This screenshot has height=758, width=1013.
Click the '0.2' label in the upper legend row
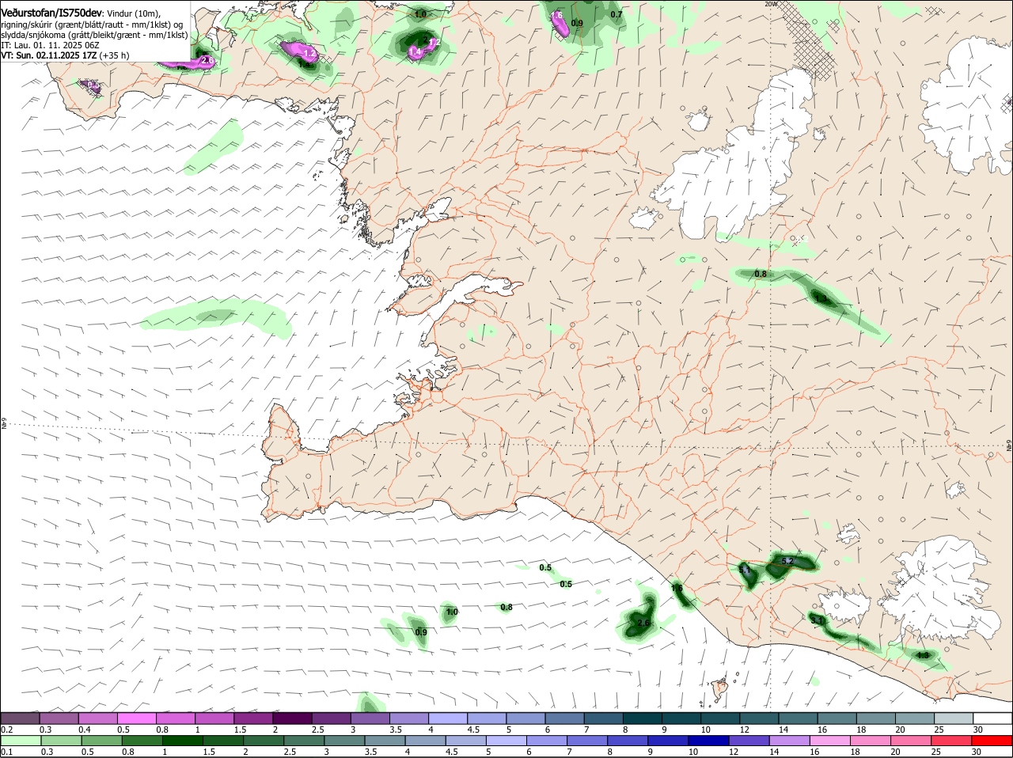tap(6, 730)
